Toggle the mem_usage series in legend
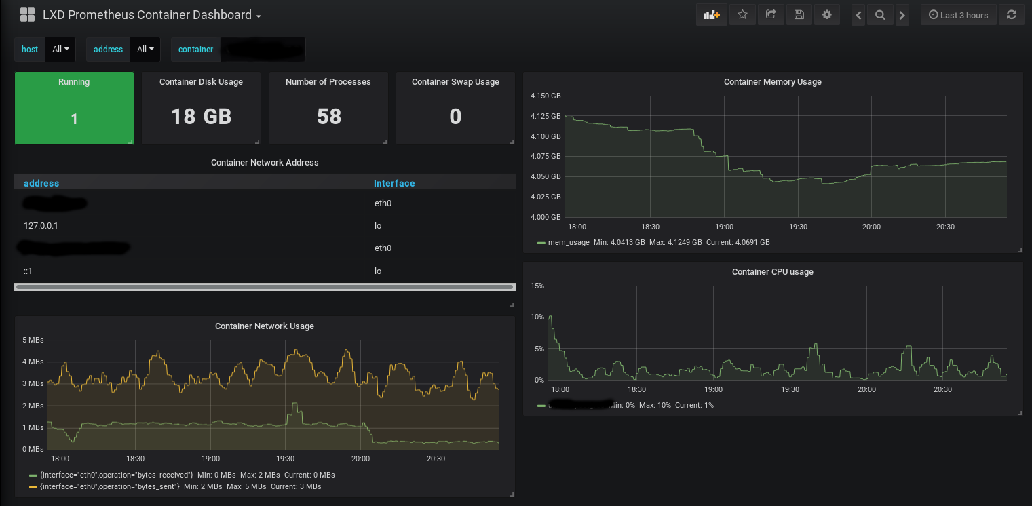 (x=569, y=242)
